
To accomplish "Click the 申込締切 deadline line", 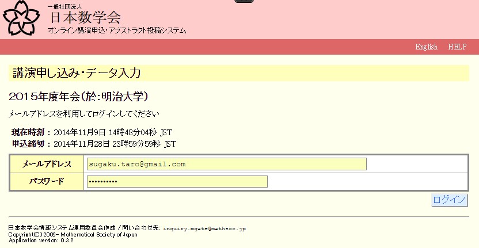I will tap(93, 144).
